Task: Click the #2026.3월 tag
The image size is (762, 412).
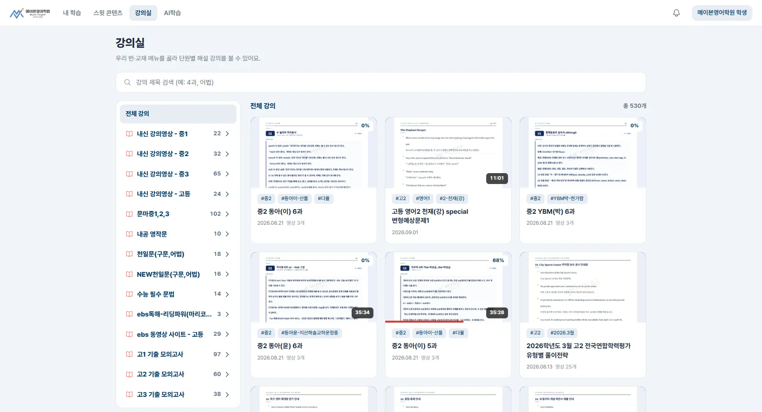Action: (x=562, y=333)
